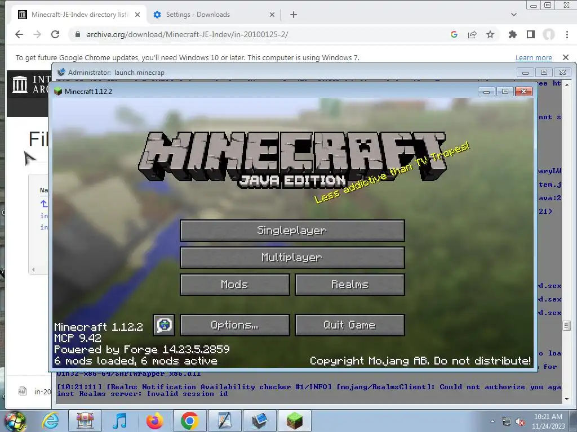
Task: Bookmark this page with the star
Action: pyautogui.click(x=490, y=34)
